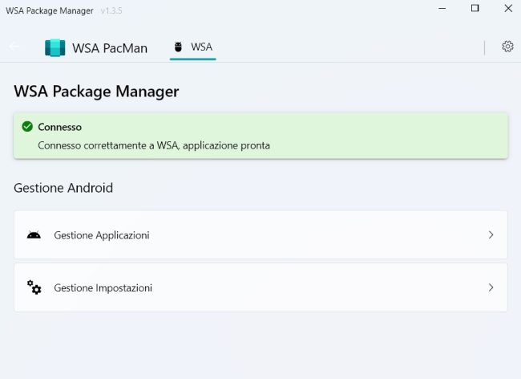Click the green checkmark status icon
521x379 pixels.
tap(27, 126)
